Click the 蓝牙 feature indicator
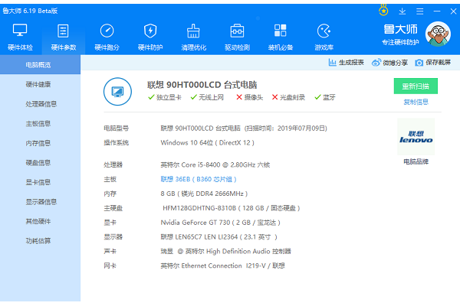Image resolution: width=460 pixels, height=306 pixels. tap(325, 97)
